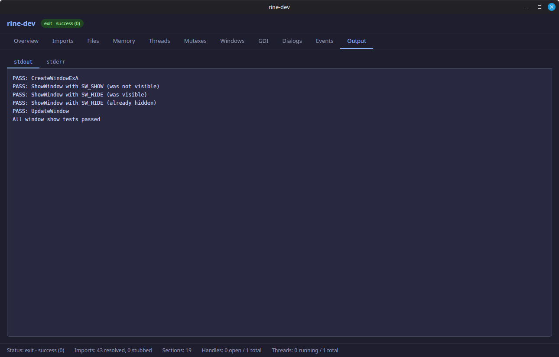Image resolution: width=559 pixels, height=357 pixels.
Task: View the Dialogs tab
Action: tap(292, 41)
